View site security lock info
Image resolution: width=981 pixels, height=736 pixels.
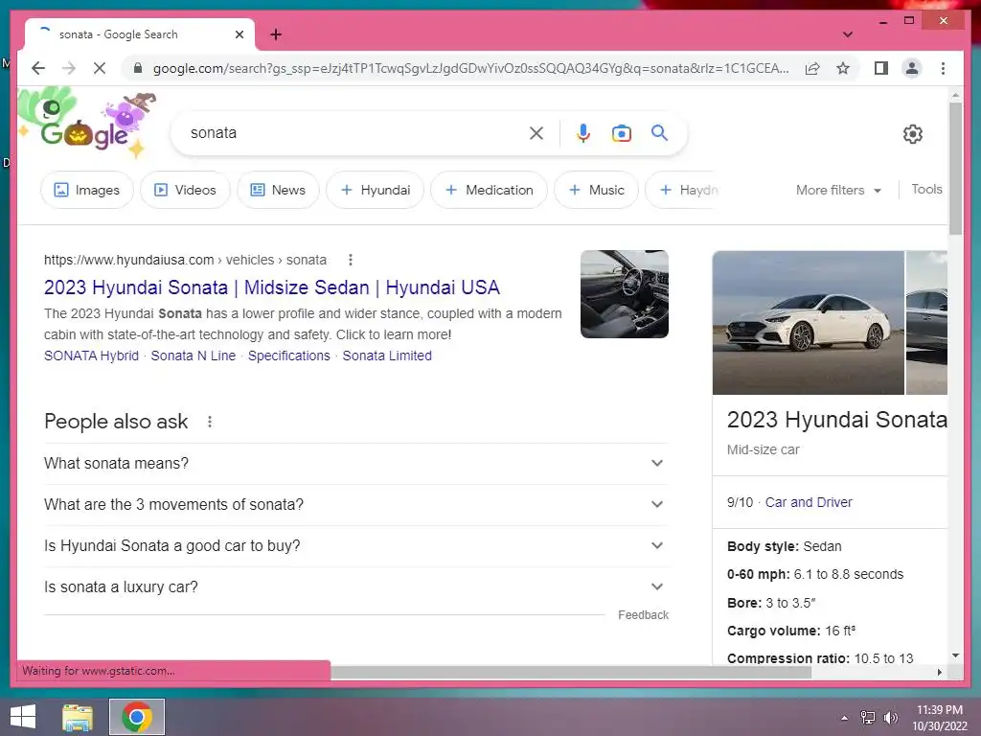pos(138,68)
